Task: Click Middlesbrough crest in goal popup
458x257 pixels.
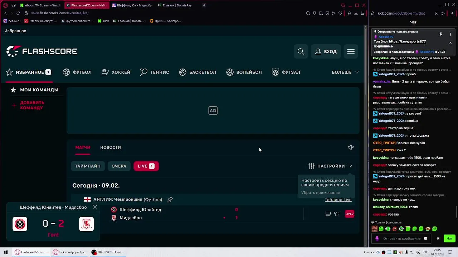Action: (86, 224)
